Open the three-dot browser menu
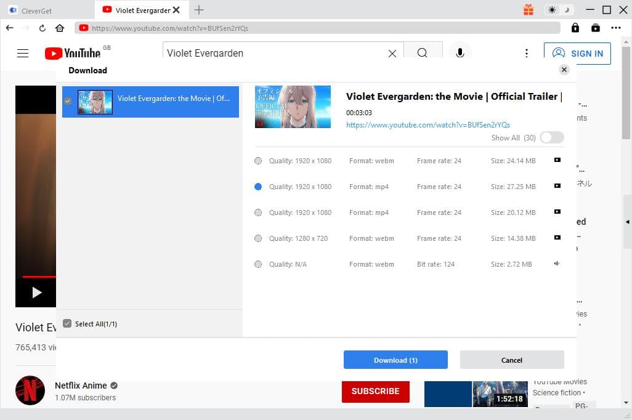Image resolution: width=632 pixels, height=420 pixels. (x=615, y=28)
